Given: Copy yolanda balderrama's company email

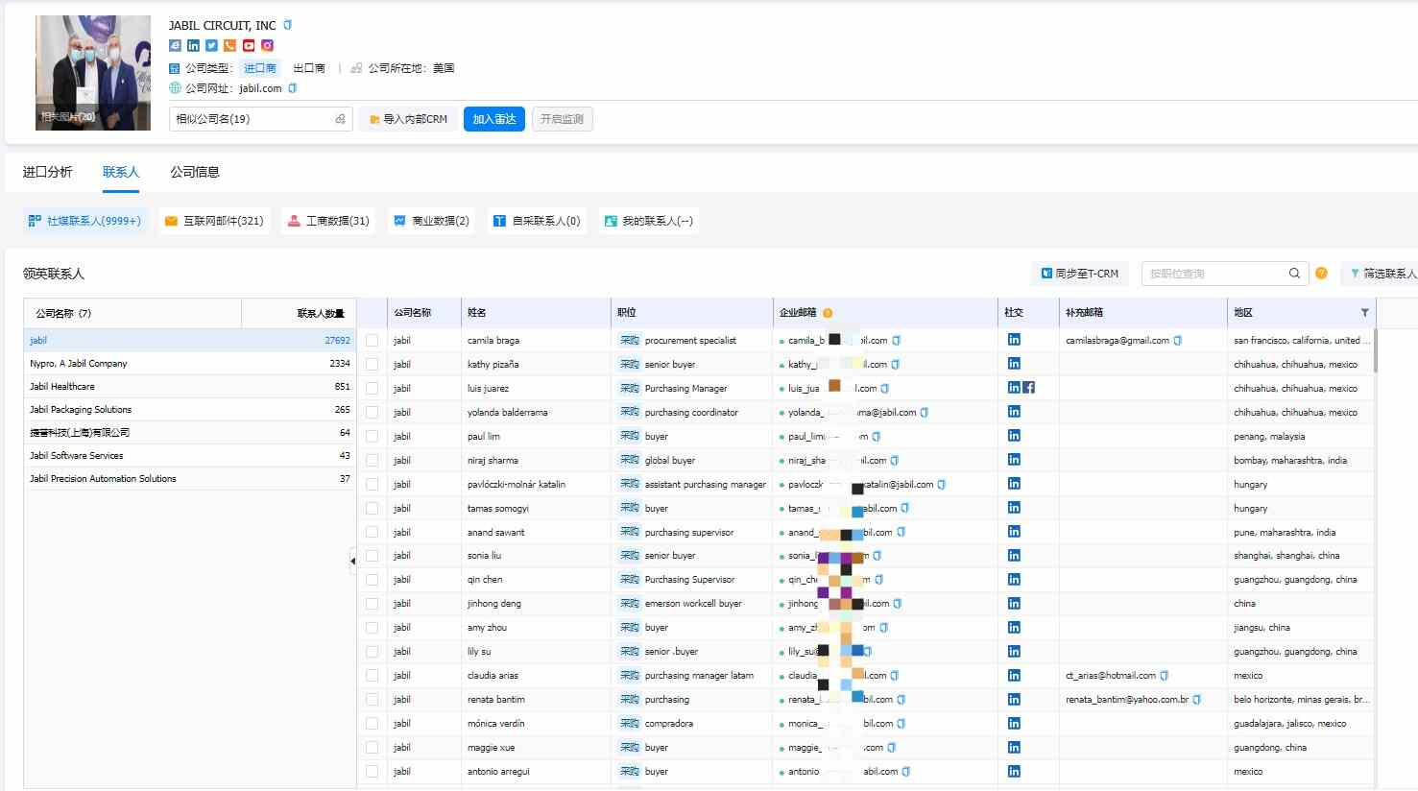Looking at the screenshot, I should pyautogui.click(x=925, y=412).
